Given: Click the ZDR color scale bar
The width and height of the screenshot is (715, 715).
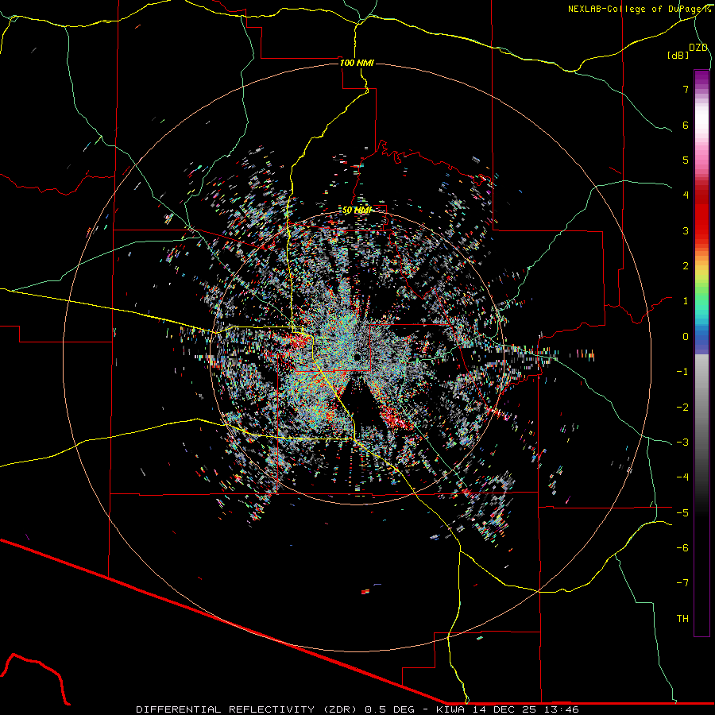Looking at the screenshot, I should (701, 353).
